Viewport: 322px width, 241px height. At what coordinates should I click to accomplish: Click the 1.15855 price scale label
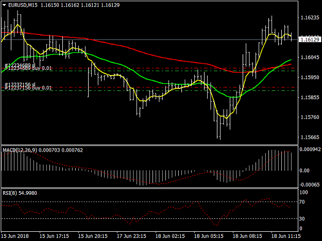pos(310,97)
